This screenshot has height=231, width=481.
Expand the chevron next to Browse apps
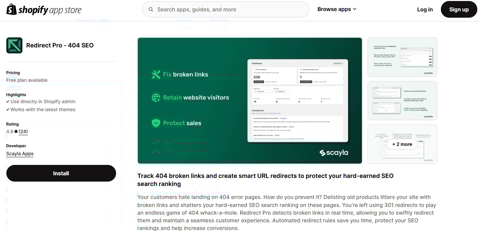click(354, 9)
